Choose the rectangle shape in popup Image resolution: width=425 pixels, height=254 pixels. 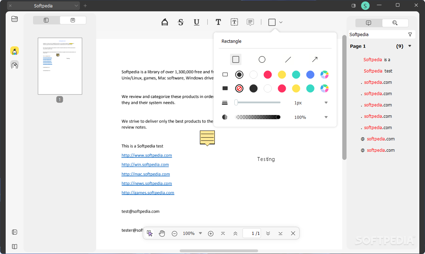pos(236,59)
